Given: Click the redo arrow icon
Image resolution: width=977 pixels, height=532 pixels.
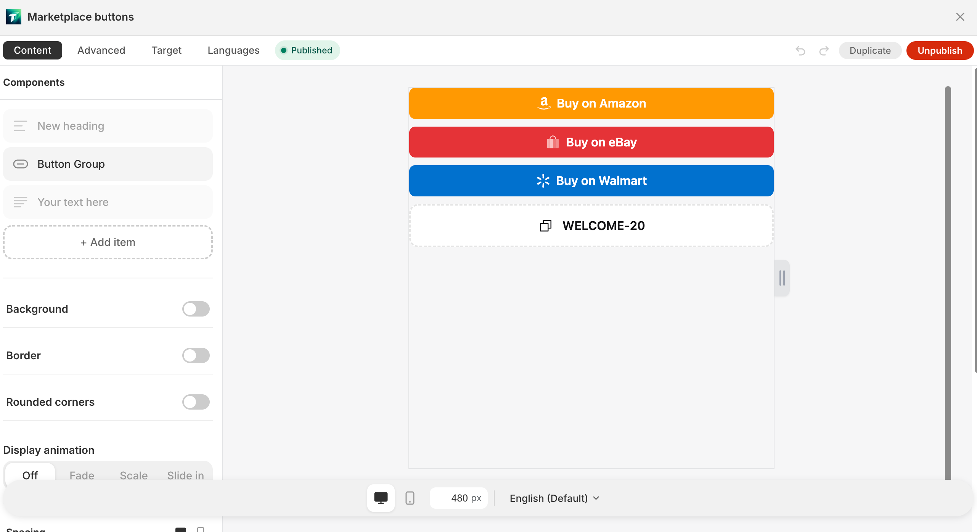Looking at the screenshot, I should [824, 50].
